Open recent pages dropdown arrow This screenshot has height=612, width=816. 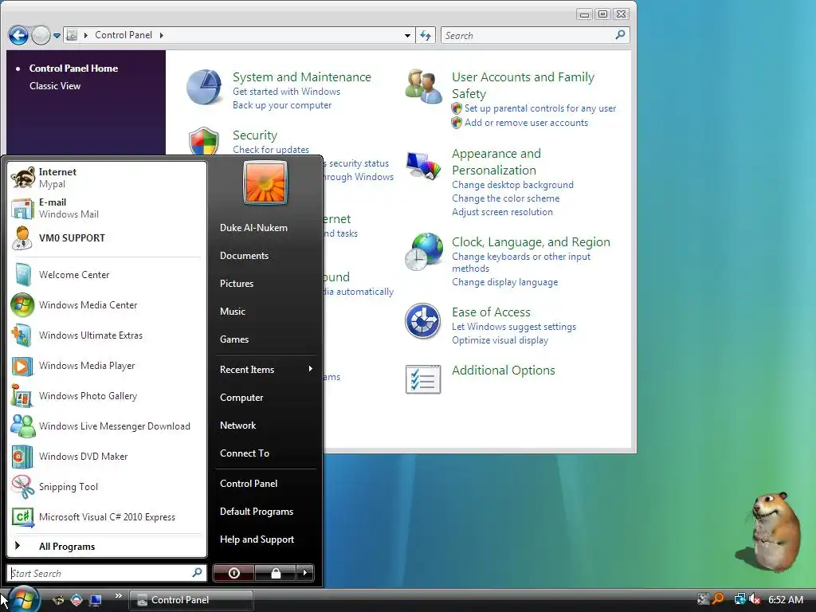click(x=57, y=35)
